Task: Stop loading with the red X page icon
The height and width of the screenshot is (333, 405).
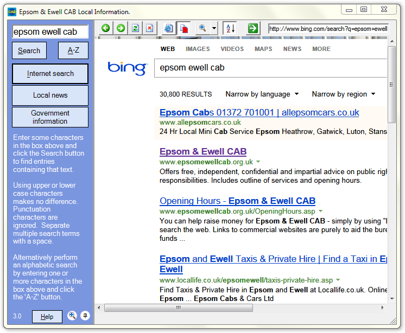Action: [149, 28]
